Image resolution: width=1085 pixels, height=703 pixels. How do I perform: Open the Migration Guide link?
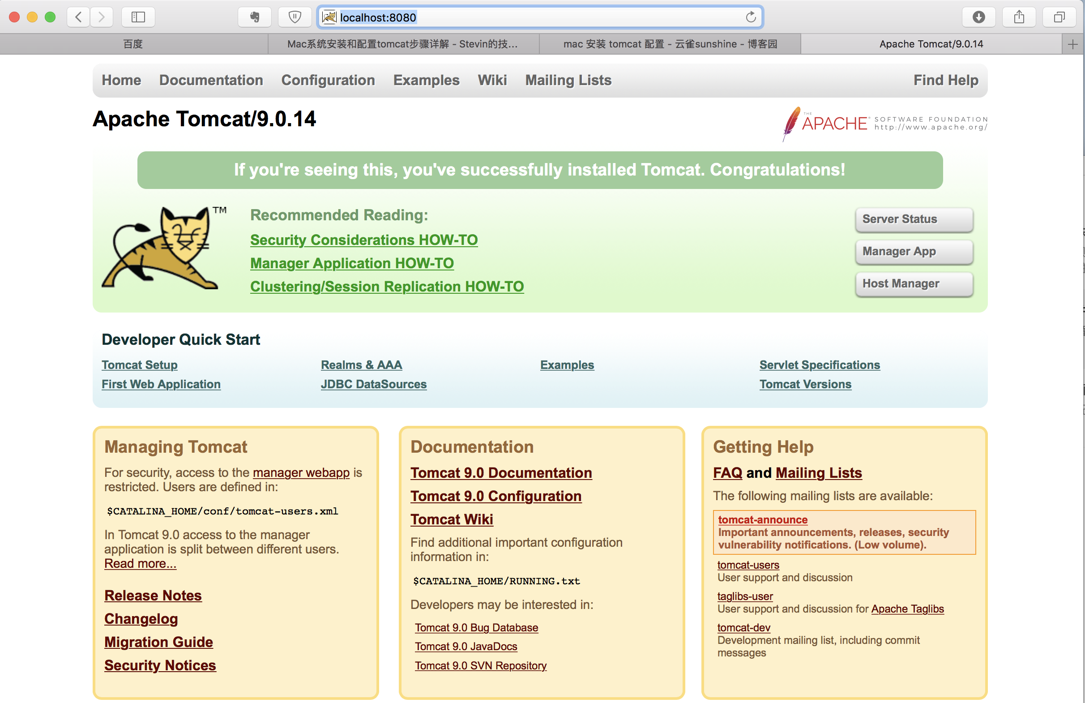click(x=158, y=643)
